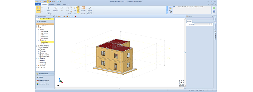The height and width of the screenshot is (92, 253).
Task: Click the vertical viewport scrollbar thumb
Action: pyautogui.click(x=185, y=52)
